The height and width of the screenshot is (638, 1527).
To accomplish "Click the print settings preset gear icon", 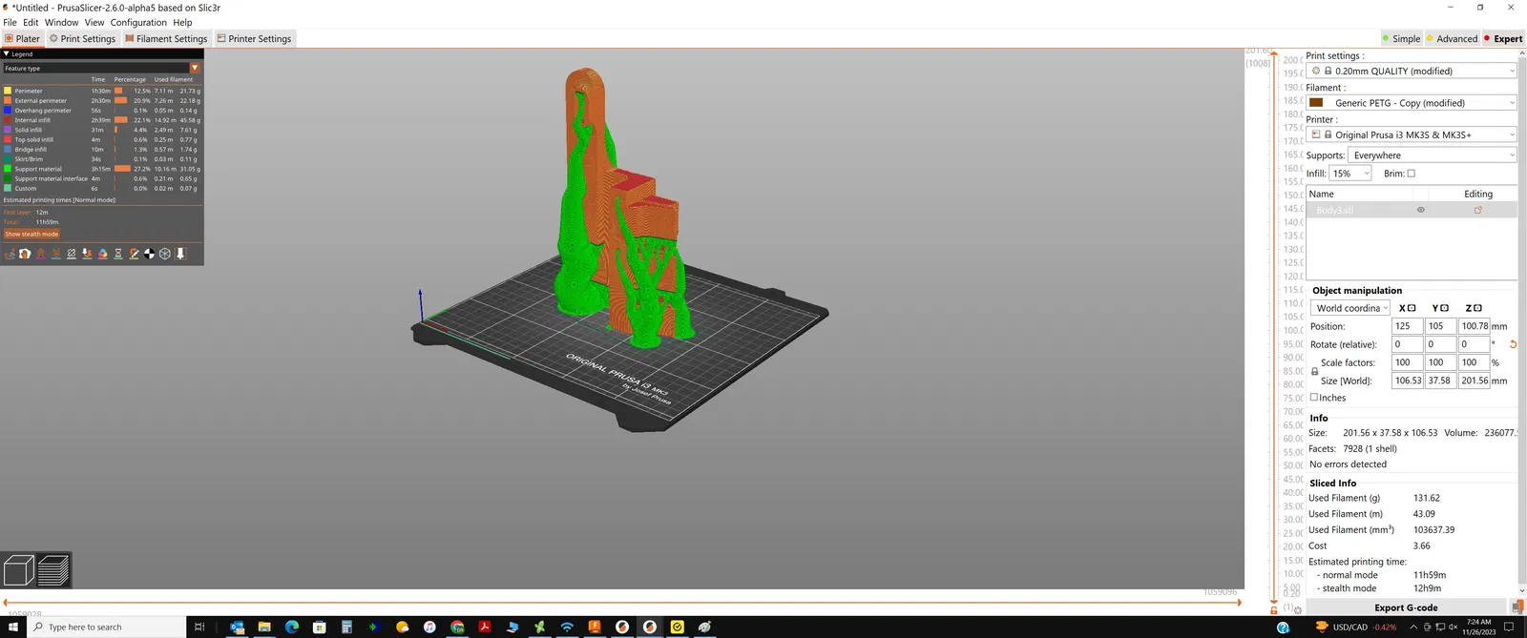I will point(1317,71).
